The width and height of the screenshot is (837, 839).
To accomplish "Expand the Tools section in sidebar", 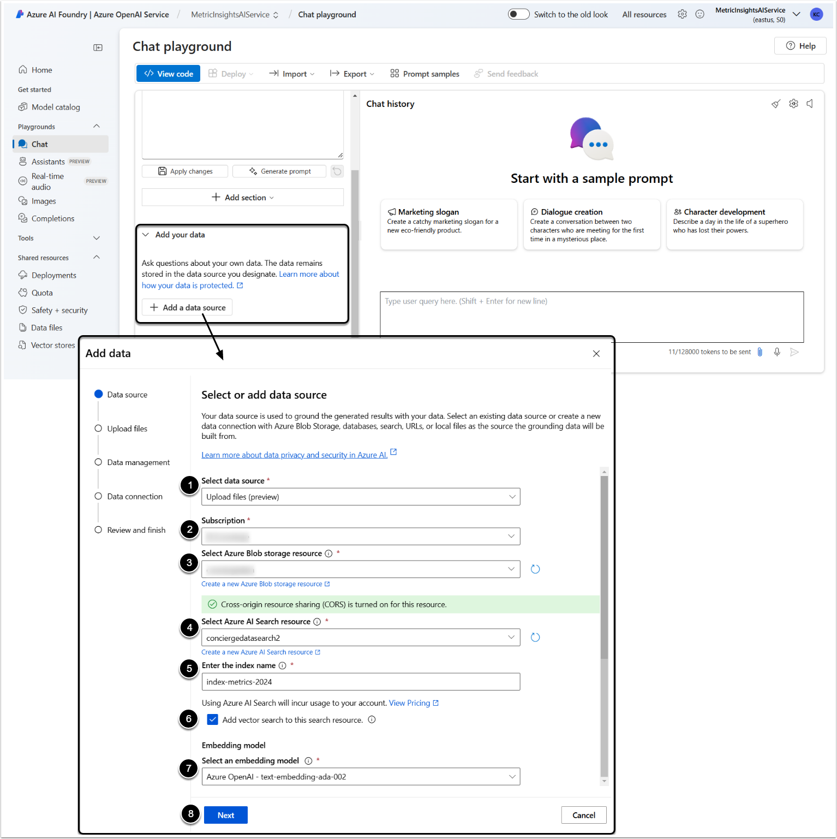I will pos(97,238).
